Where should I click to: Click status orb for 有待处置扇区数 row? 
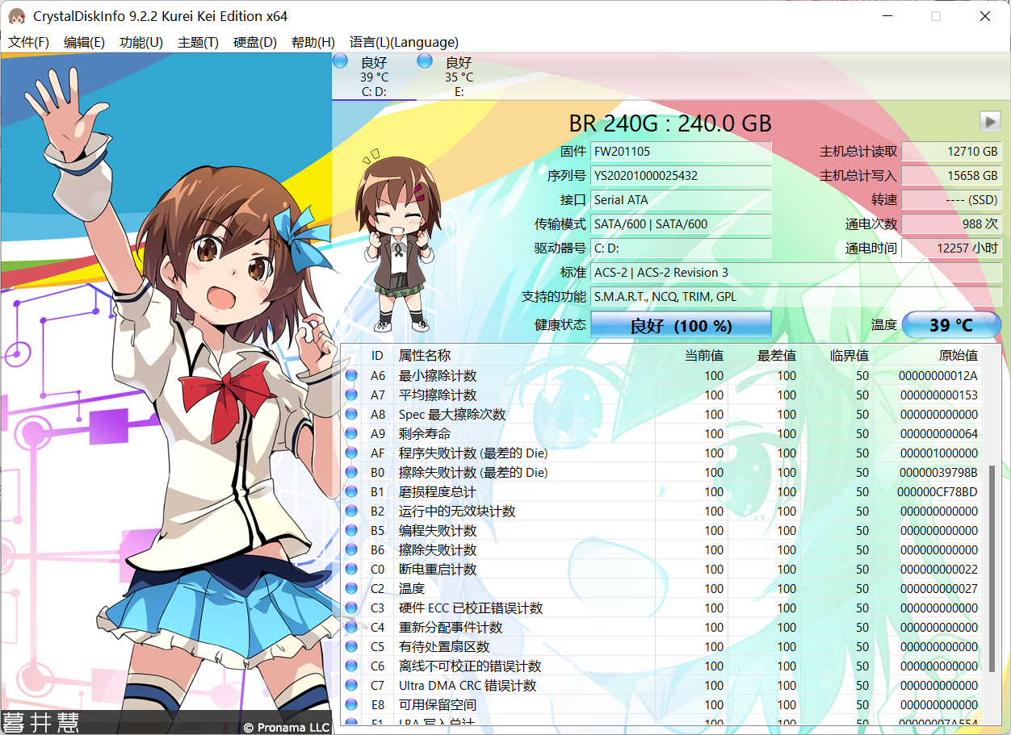tap(351, 646)
